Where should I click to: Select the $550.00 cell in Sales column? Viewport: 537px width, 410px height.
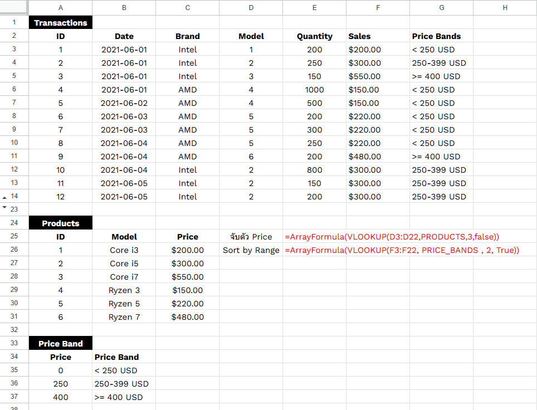tap(377, 76)
